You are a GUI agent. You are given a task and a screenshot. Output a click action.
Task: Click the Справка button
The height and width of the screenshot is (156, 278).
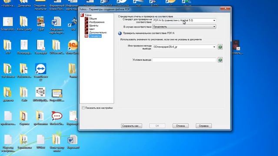point(204,126)
